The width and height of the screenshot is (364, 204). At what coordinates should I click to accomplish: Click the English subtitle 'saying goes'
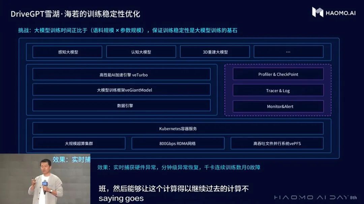click(x=121, y=198)
